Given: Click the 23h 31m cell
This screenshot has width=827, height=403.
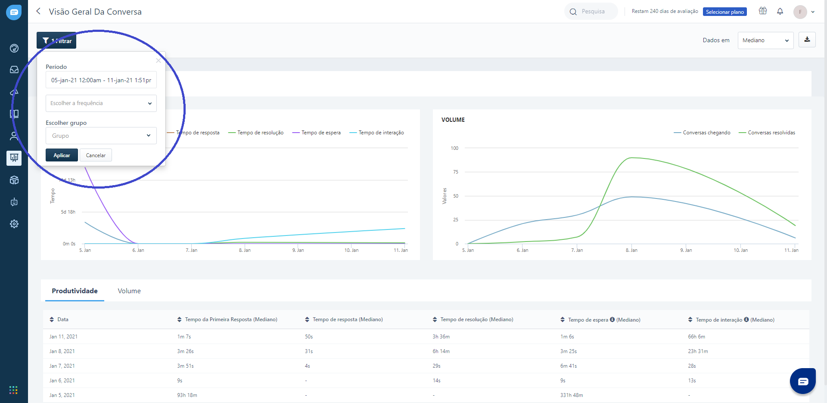Looking at the screenshot, I should tap(698, 351).
